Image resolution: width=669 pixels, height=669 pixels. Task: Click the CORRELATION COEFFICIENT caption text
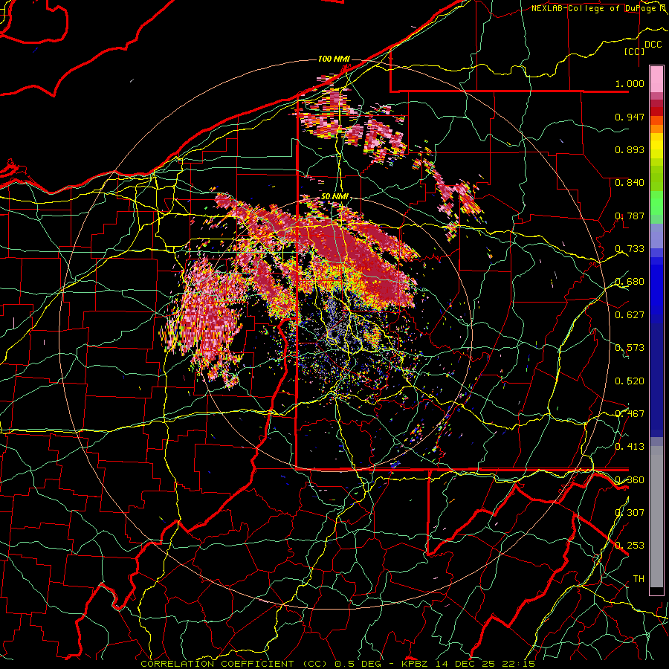pyautogui.click(x=217, y=664)
